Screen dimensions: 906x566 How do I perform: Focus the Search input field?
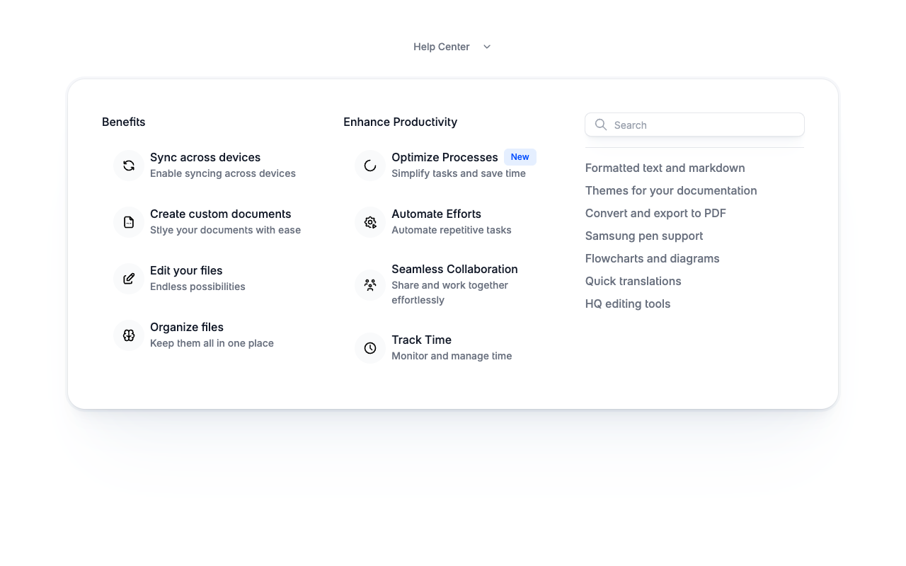pyautogui.click(x=694, y=125)
